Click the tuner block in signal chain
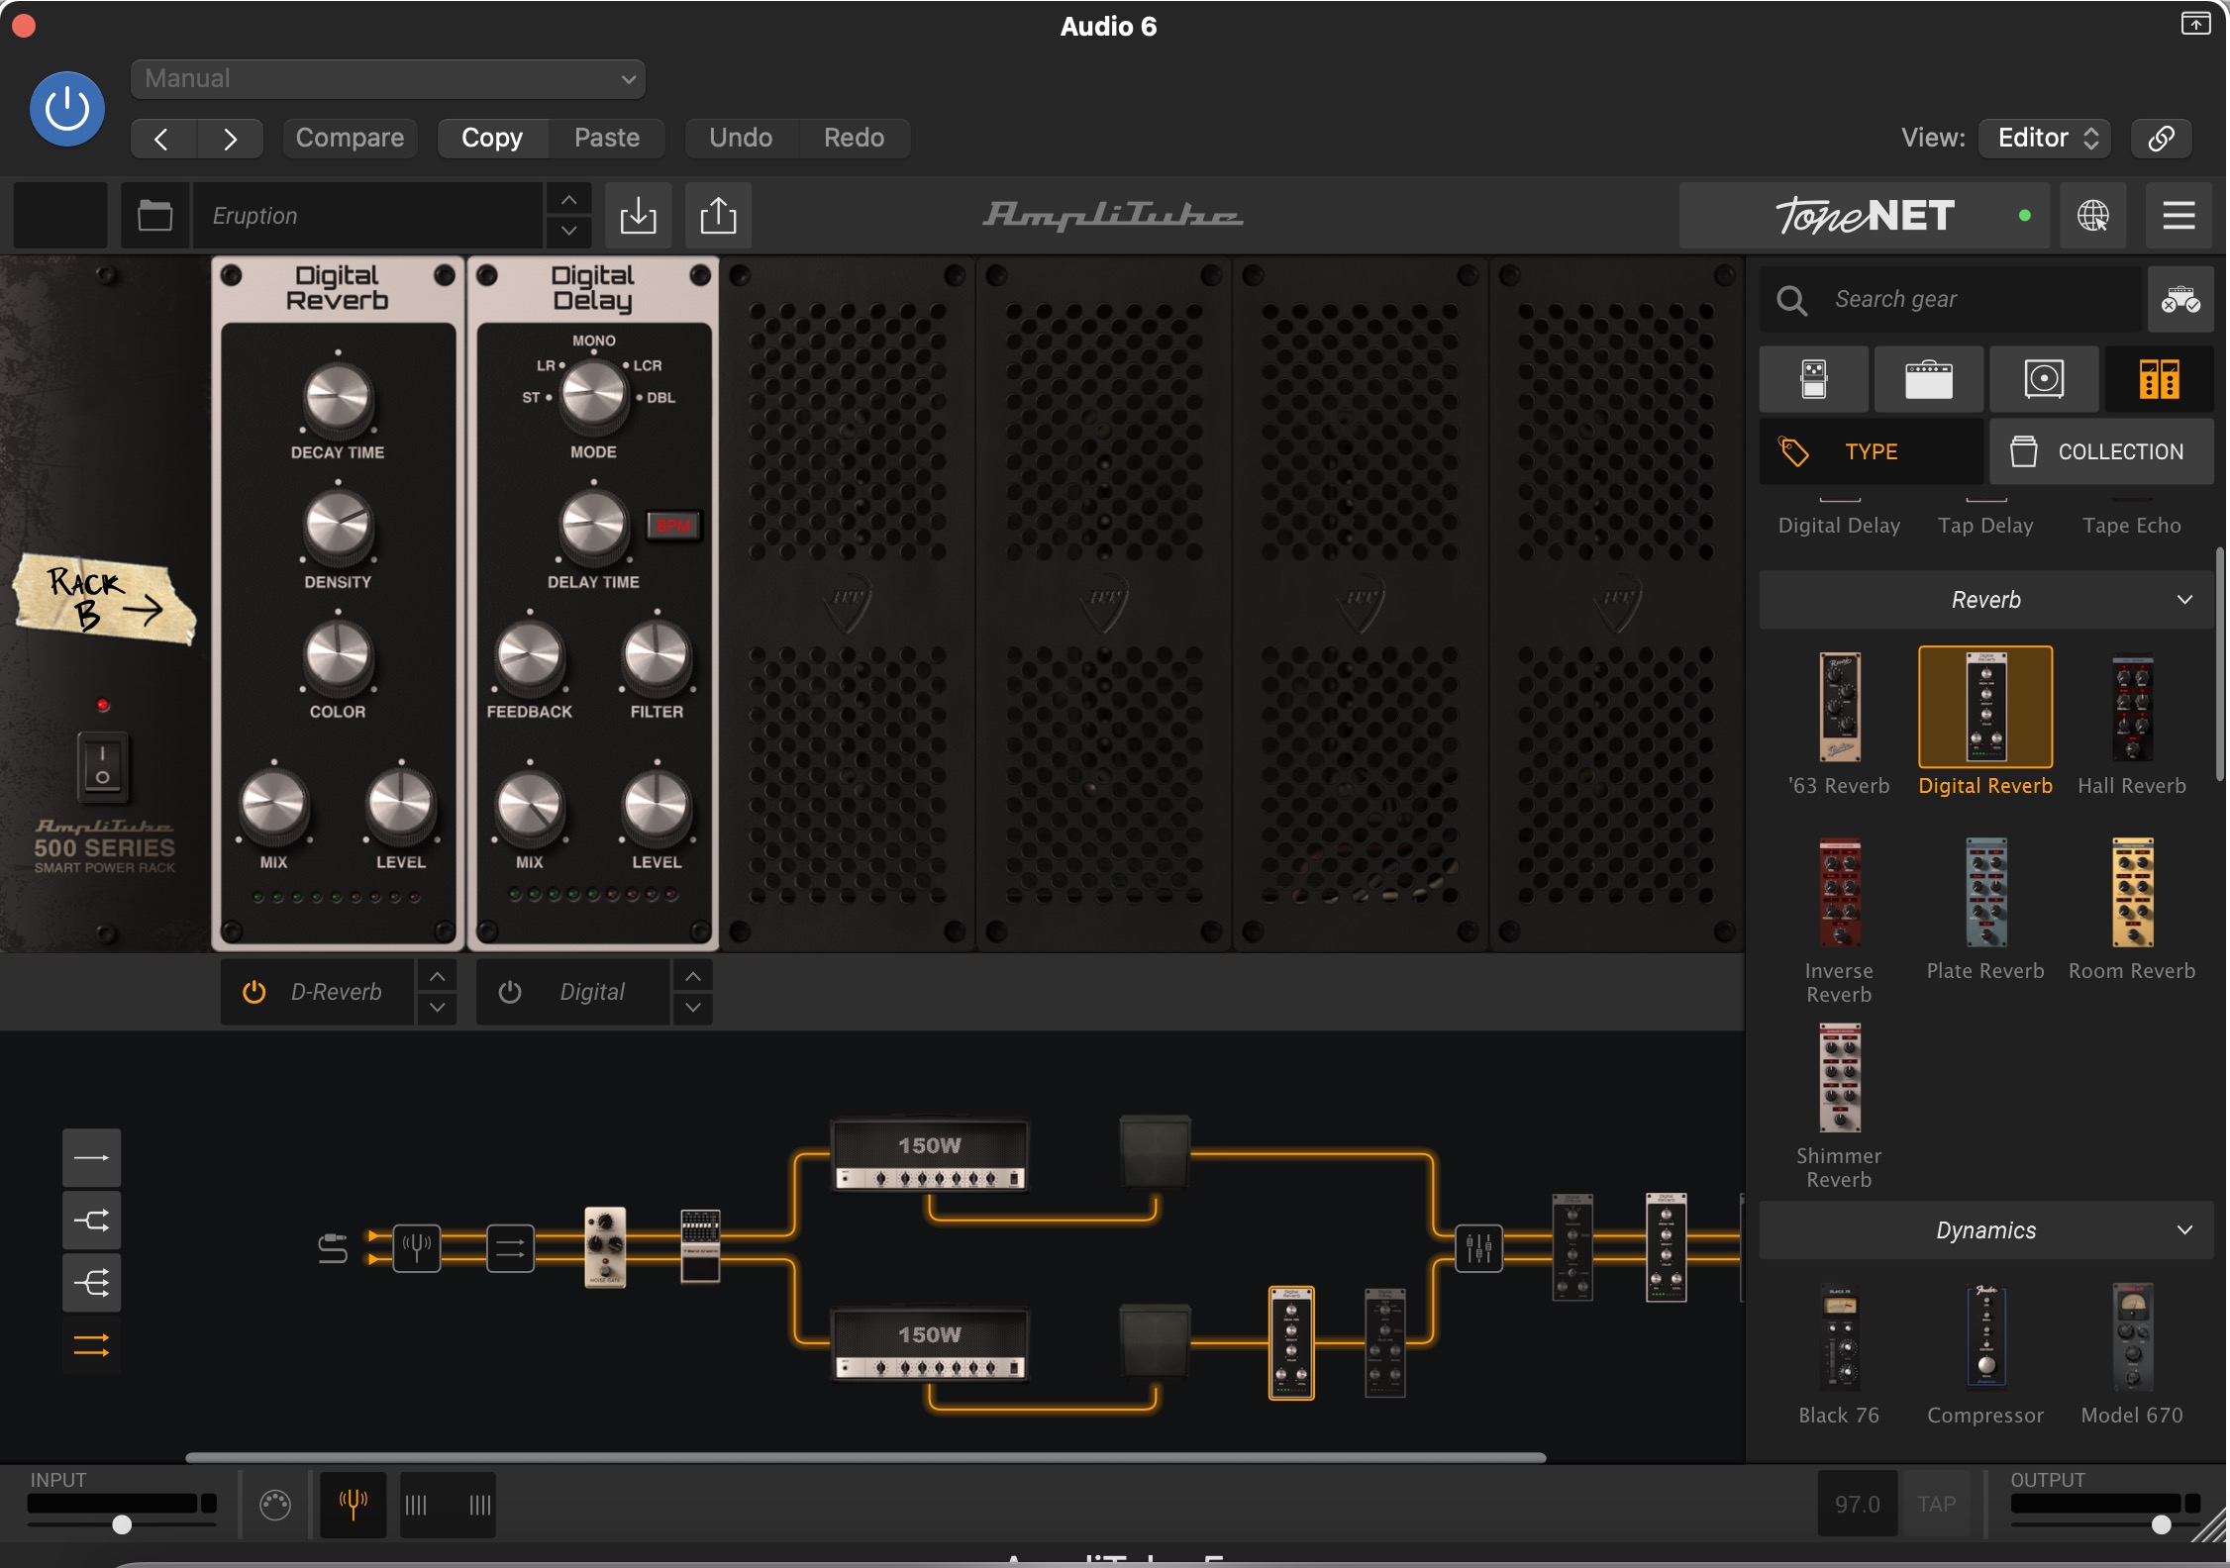Viewport: 2230px width, 1568px height. (x=417, y=1247)
